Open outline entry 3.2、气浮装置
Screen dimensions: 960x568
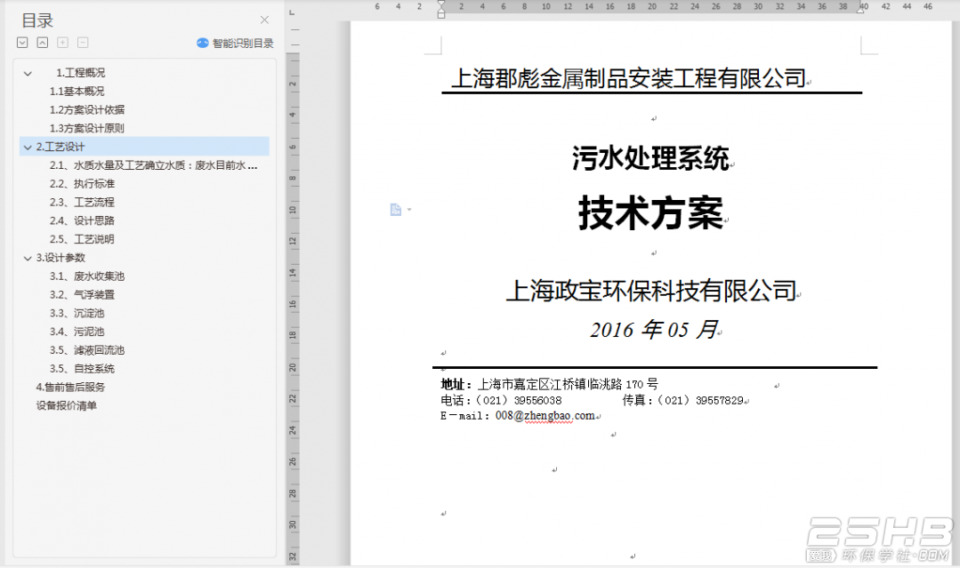tap(82, 294)
